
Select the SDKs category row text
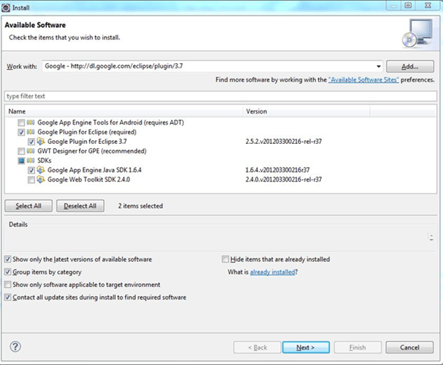pos(45,160)
